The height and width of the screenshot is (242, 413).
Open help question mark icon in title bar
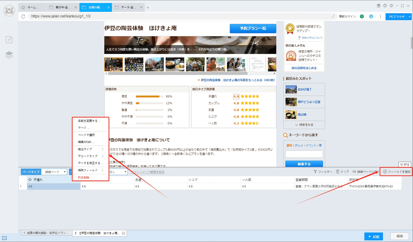385,6
